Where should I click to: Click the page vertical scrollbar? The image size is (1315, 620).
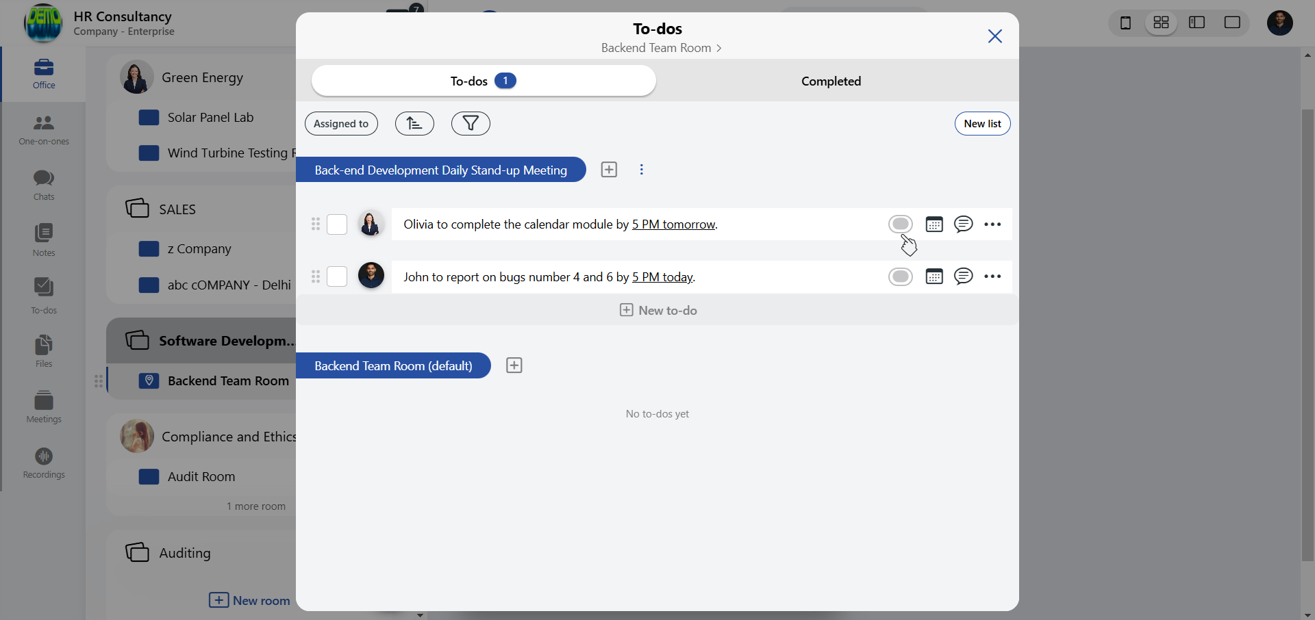[x=1307, y=335]
